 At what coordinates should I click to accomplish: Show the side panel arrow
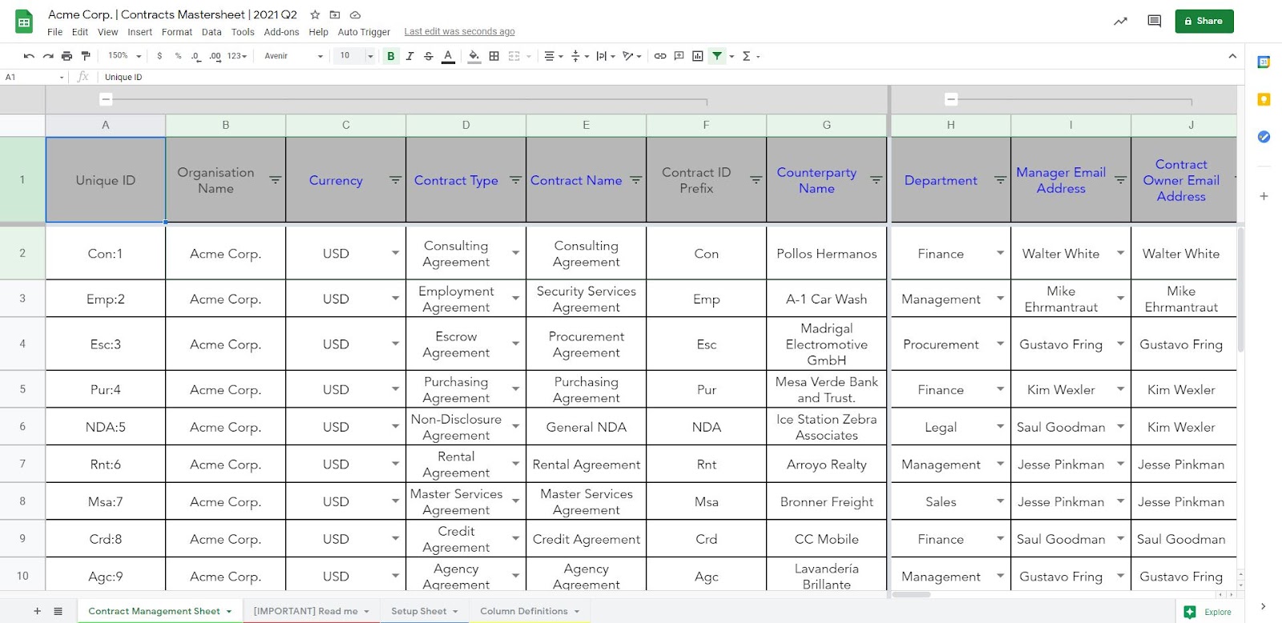(x=1263, y=606)
